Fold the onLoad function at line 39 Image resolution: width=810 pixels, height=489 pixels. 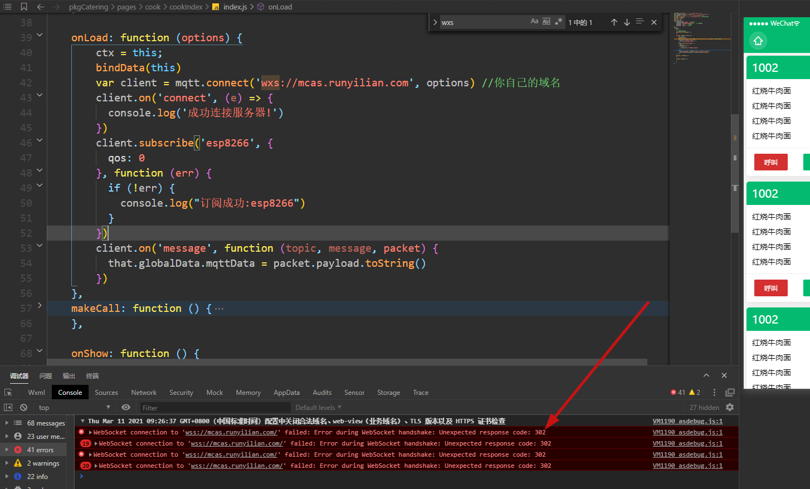pyautogui.click(x=40, y=35)
